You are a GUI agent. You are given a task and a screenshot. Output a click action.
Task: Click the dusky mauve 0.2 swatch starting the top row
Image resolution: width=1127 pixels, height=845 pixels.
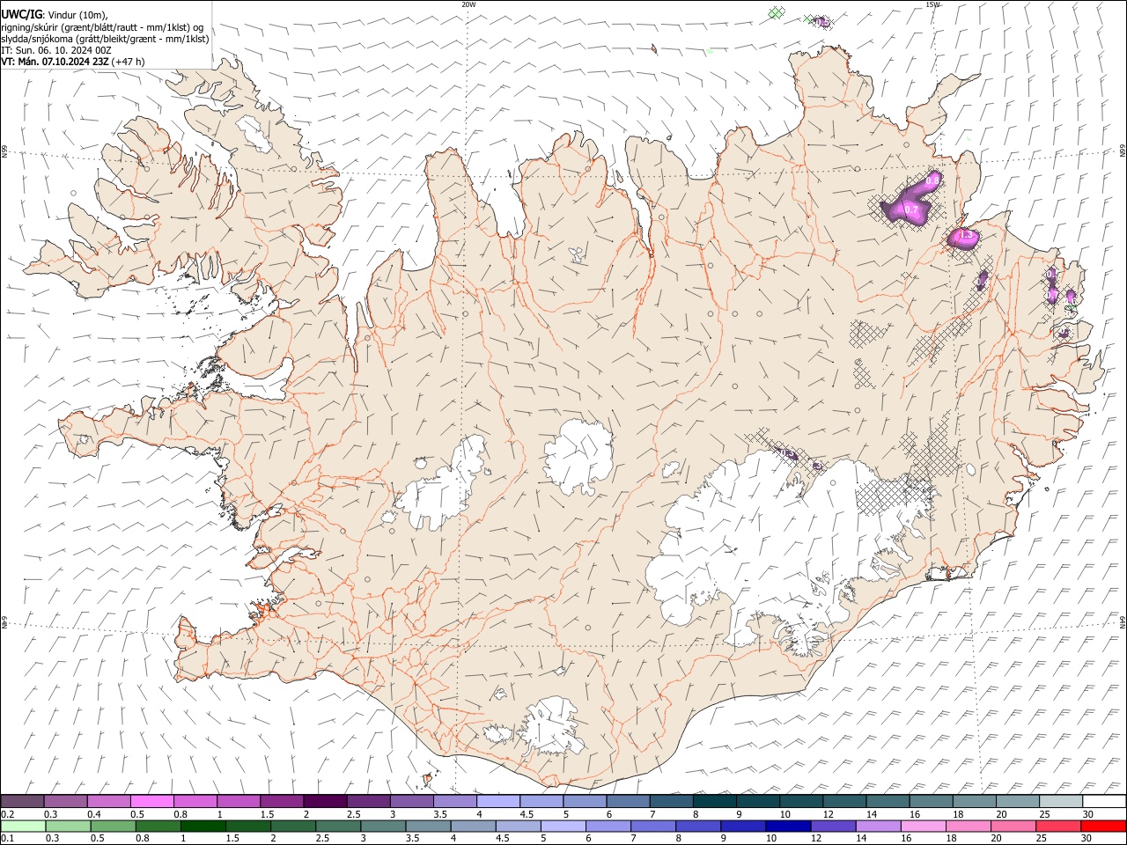point(22,801)
